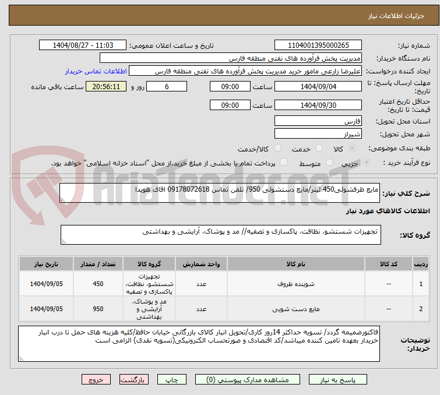Click the 'پاسخ به نیاز' button
This screenshot has height=395, width=440.
337,380
